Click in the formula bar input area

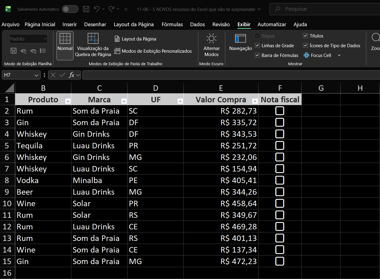tap(231, 75)
